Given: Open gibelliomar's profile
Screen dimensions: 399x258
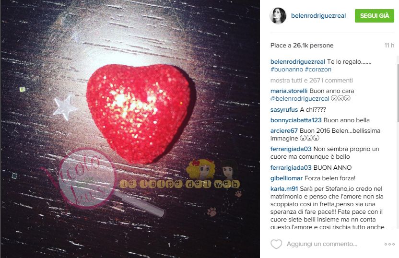Looking at the screenshot, I should click(286, 178).
